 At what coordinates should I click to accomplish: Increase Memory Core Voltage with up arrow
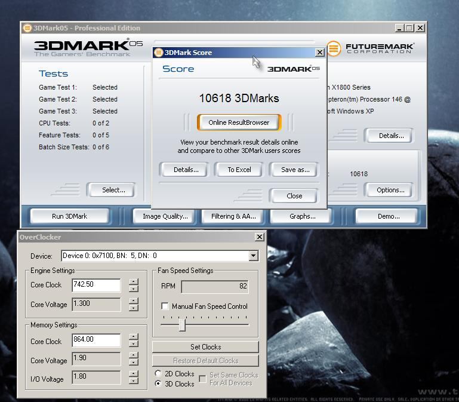(134, 355)
